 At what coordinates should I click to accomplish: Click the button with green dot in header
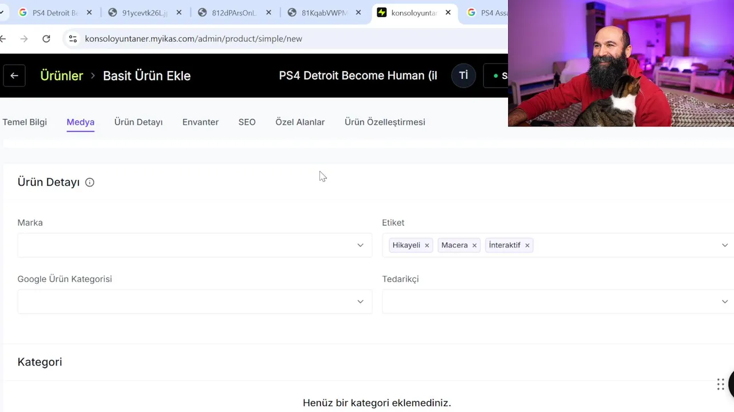[497, 76]
